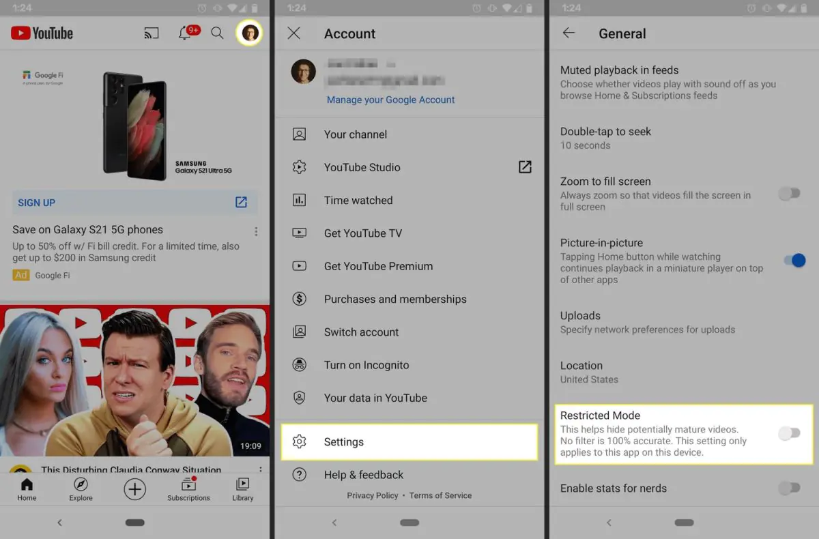Tap the Create plus icon at the bottom
819x539 pixels.
coord(134,489)
